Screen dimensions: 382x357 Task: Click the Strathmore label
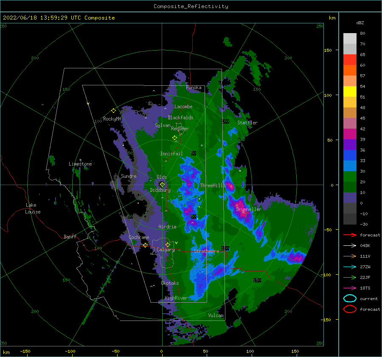click(x=206, y=251)
